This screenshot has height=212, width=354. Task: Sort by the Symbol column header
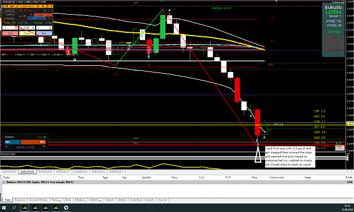[x=146, y=177]
